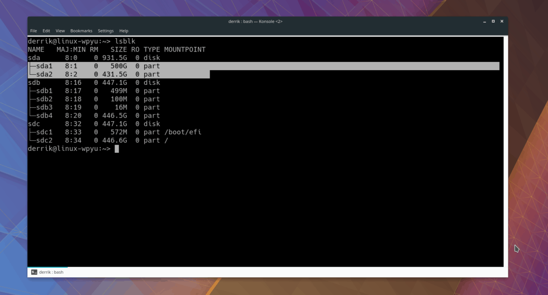Screen dimensions: 548x295
Task: Click the sdc disk name
Action: click(34, 124)
